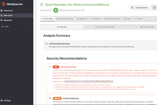Select the Security sub-tab
157x105 pixels.
(x=62, y=27)
